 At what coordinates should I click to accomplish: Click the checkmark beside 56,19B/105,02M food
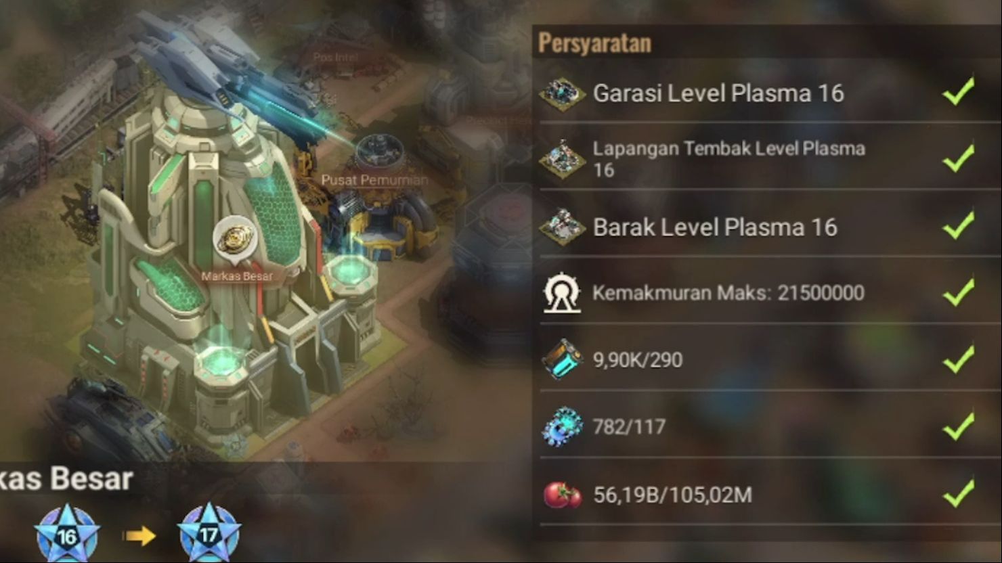click(x=959, y=493)
